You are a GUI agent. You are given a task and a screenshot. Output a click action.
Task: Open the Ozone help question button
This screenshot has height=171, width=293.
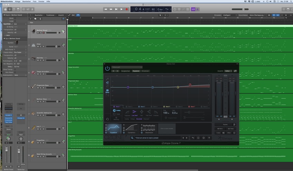click(x=209, y=138)
